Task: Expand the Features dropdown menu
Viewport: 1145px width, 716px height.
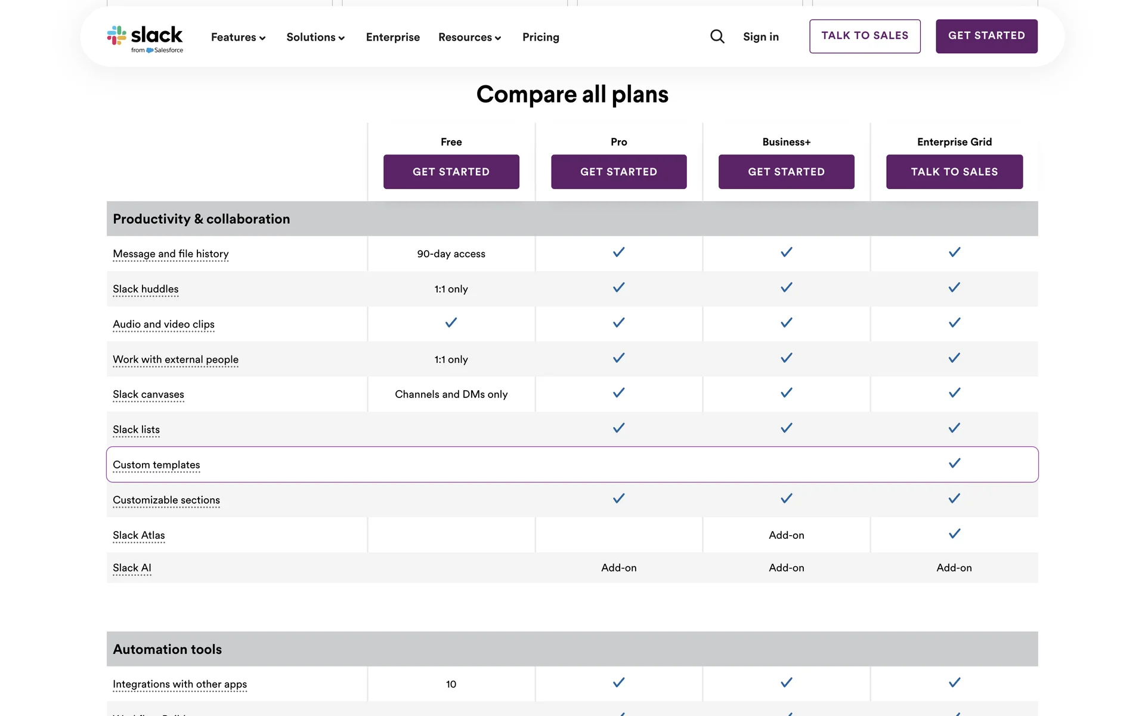Action: [238, 37]
